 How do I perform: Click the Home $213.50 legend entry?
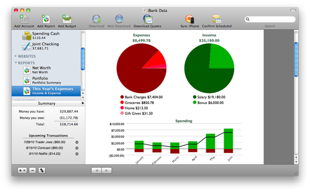(134, 108)
